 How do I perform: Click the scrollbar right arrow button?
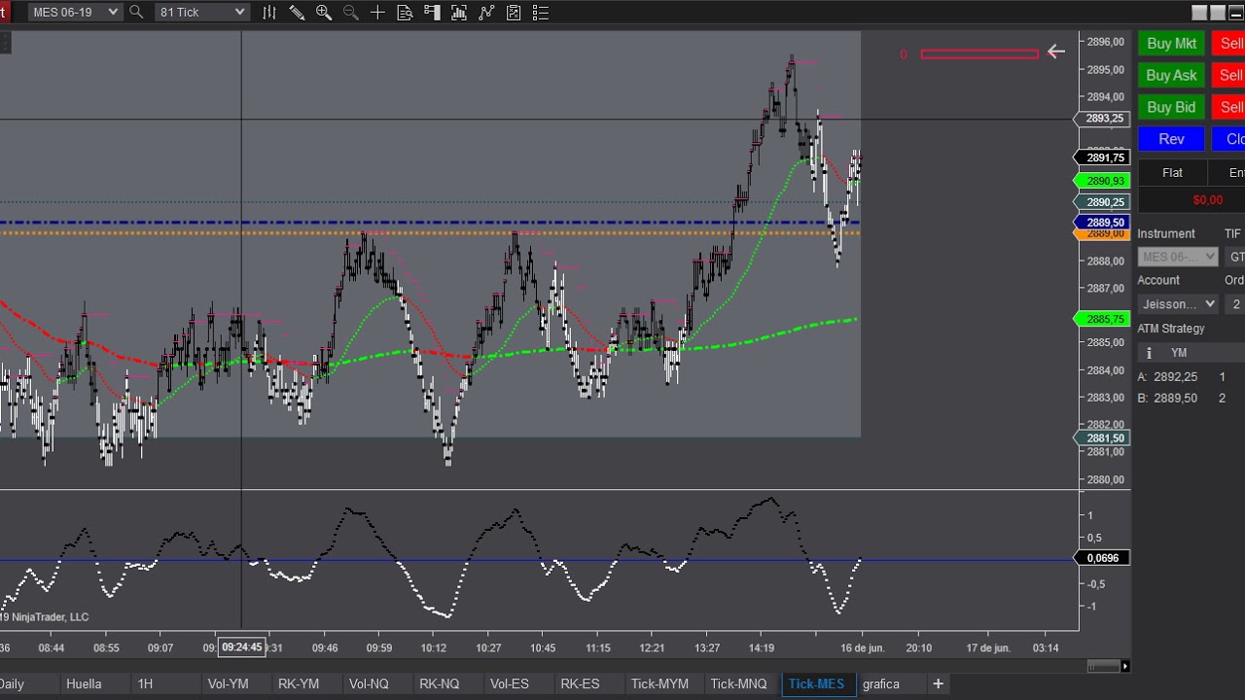1125,666
